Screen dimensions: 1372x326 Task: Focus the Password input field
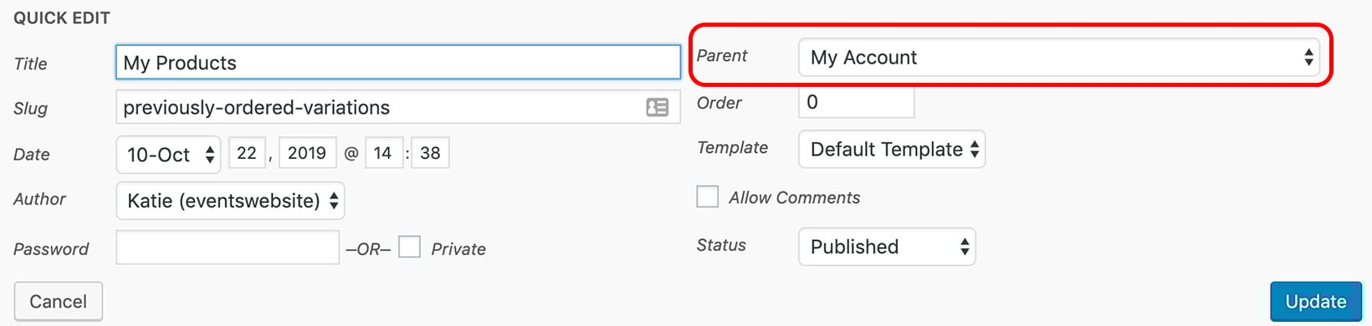[x=228, y=247]
